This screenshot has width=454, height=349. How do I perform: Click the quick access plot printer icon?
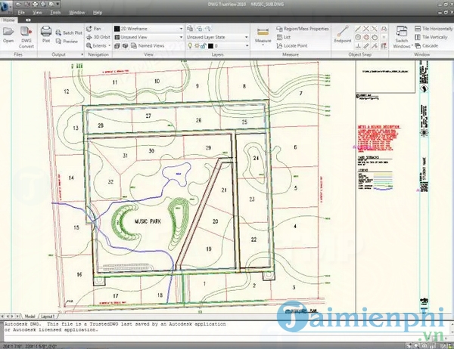(x=35, y=4)
